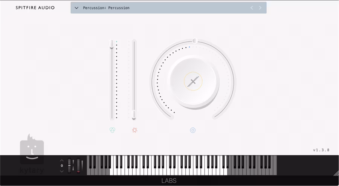This screenshot has width=339, height=186.
Task: Click the Expression slider handle at top
Action: [x=111, y=44]
